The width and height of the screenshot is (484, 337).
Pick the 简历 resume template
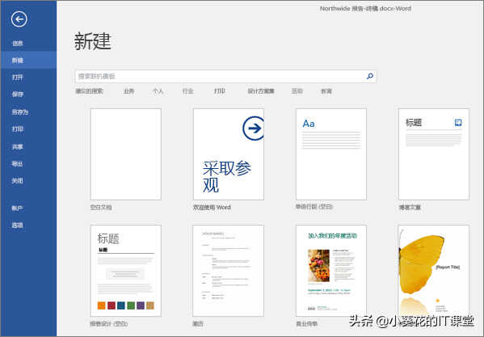[x=229, y=271]
